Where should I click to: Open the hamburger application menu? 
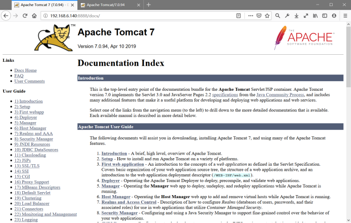click(x=345, y=16)
